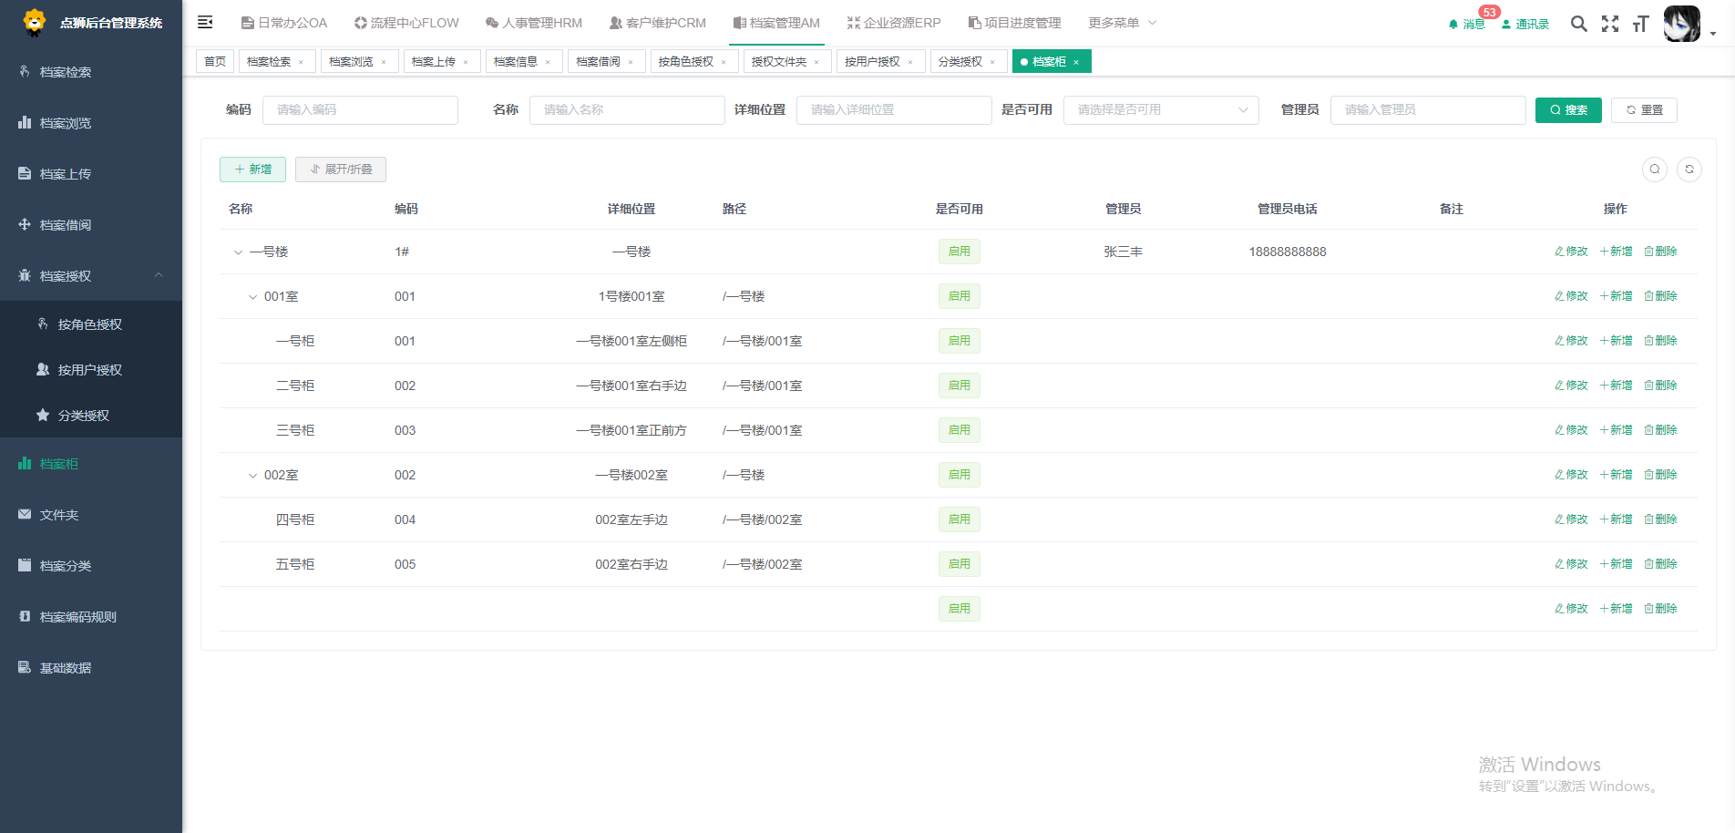Screen dimensions: 1735x833
Task: Open the user avatar menu
Action: coord(1682,24)
